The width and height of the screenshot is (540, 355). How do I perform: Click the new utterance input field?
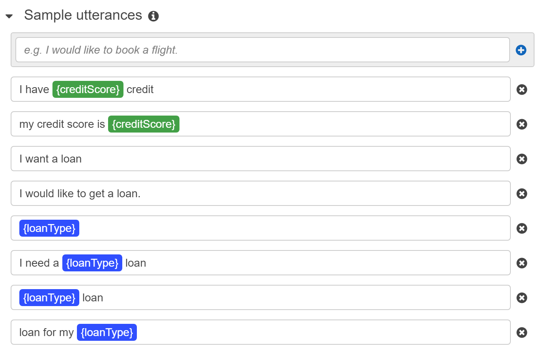tap(262, 50)
